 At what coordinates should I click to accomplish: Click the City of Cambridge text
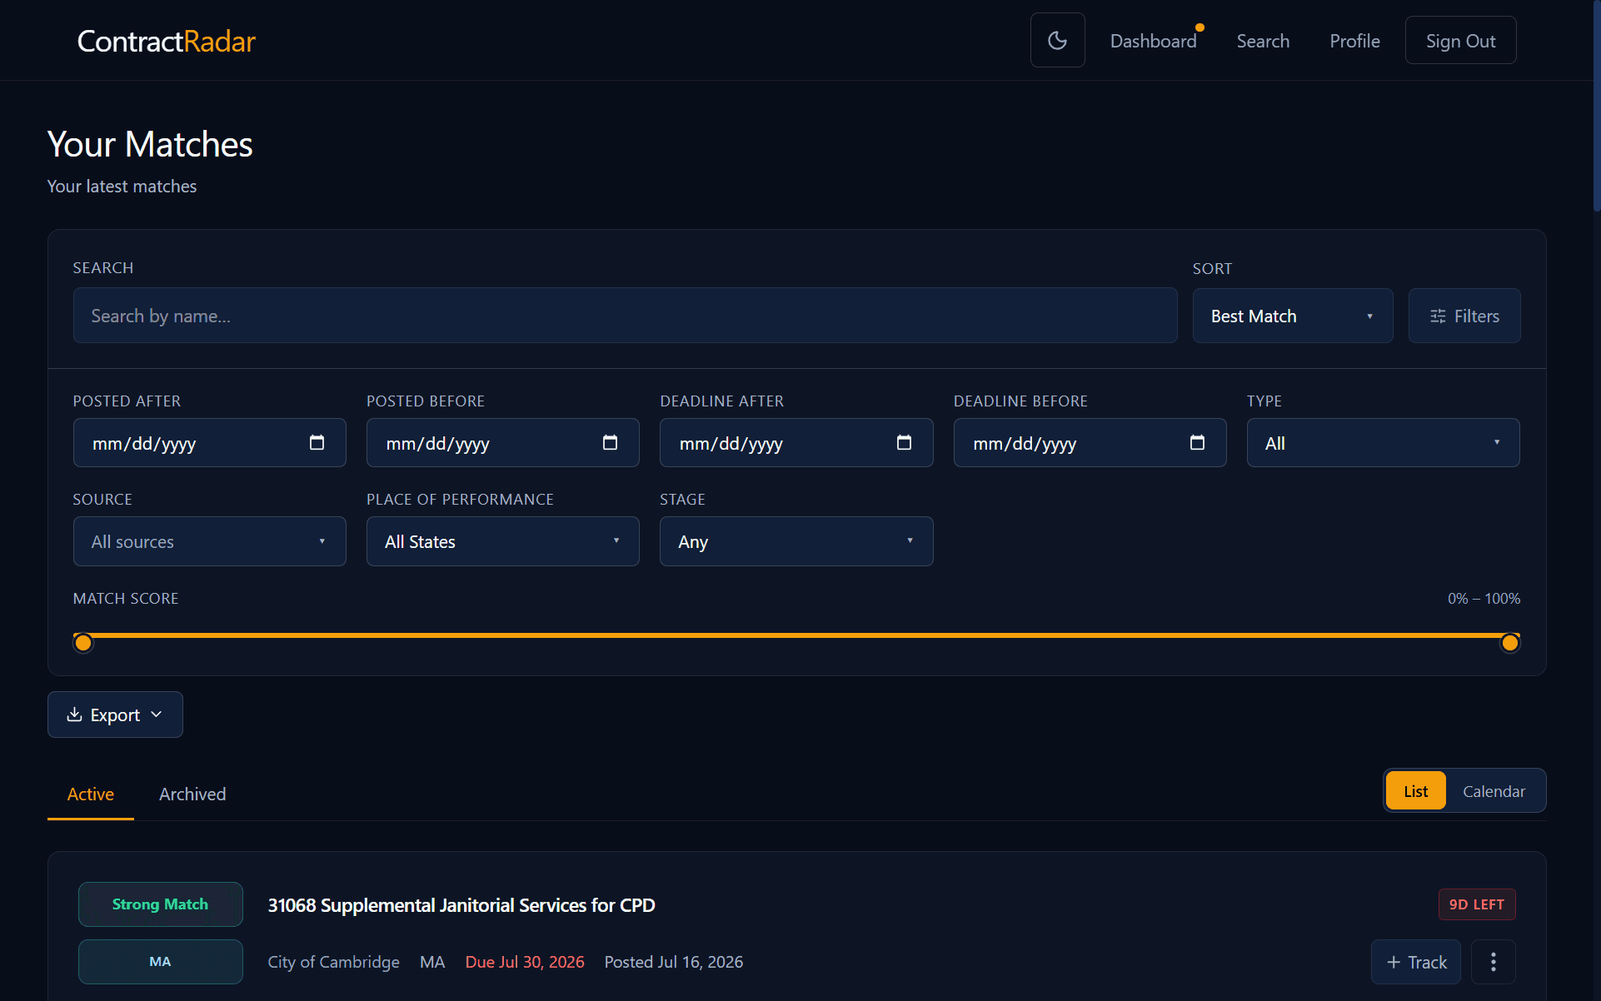click(x=333, y=962)
